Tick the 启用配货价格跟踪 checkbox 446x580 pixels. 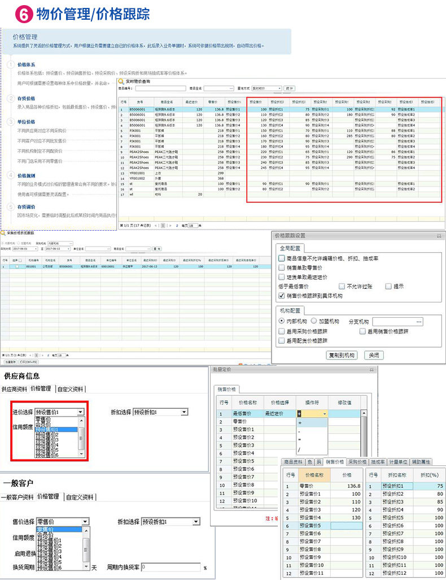[x=282, y=340]
